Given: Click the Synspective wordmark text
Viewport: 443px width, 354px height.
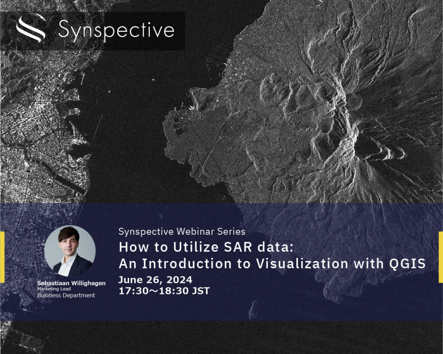Looking at the screenshot, I should click(116, 31).
